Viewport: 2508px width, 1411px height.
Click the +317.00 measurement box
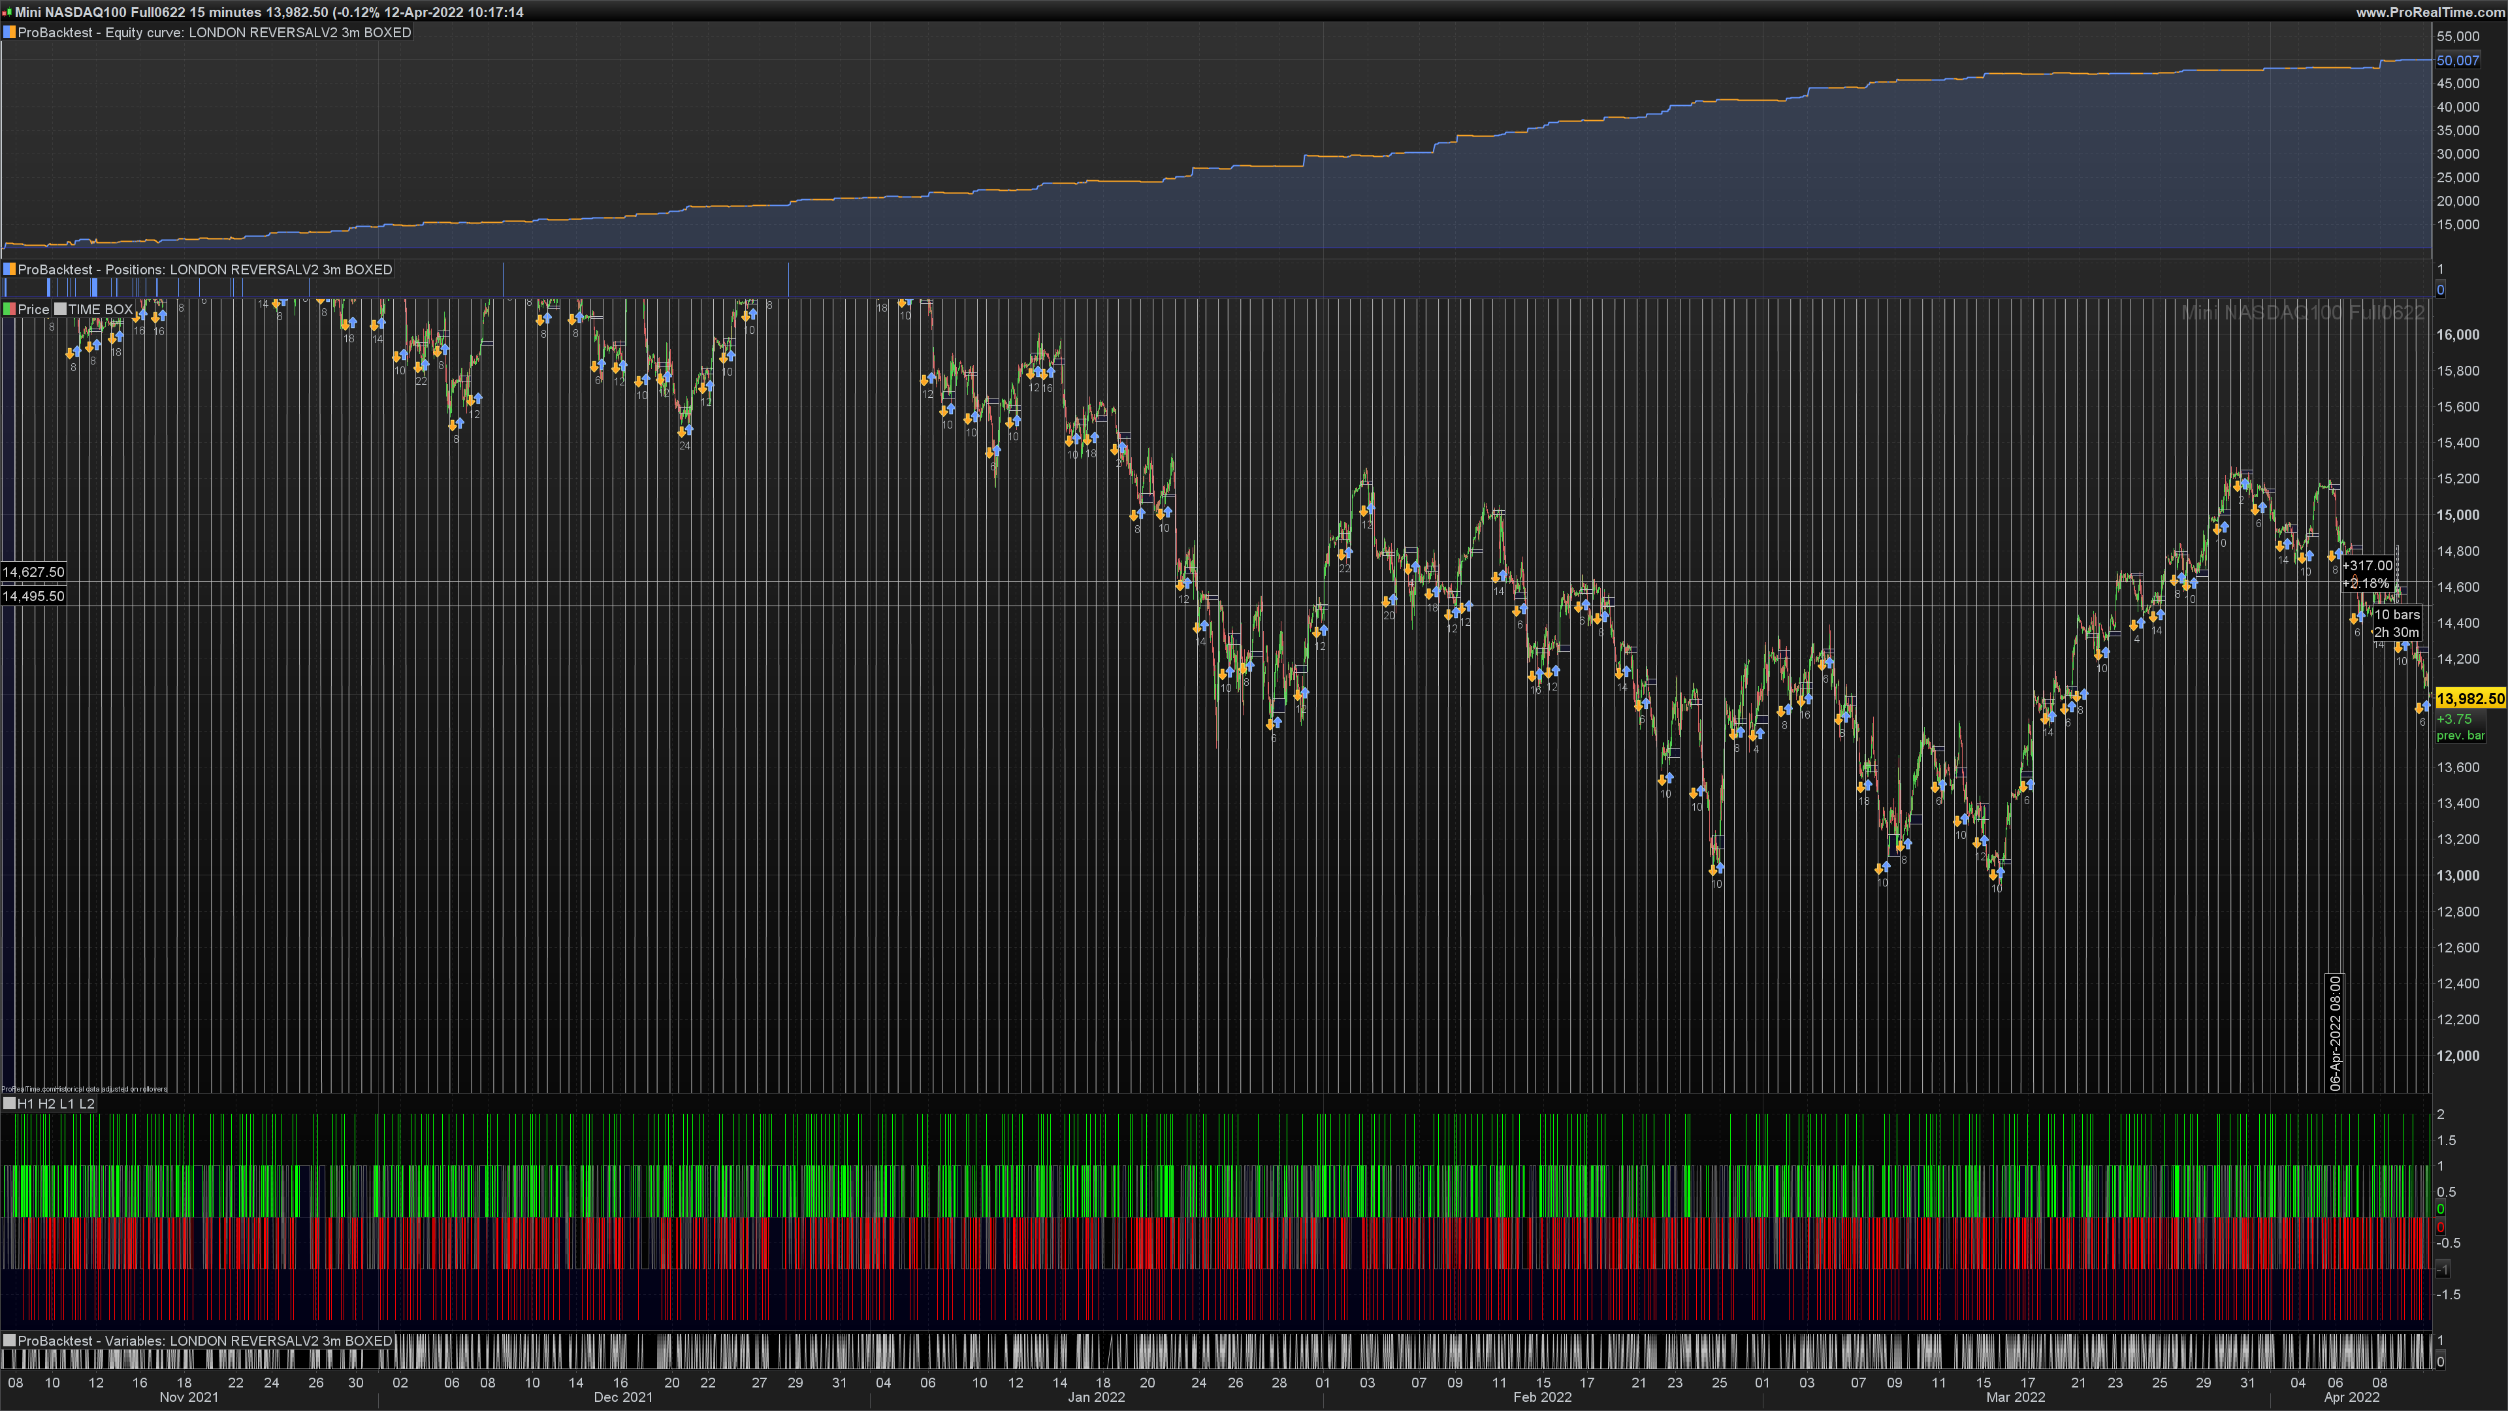coord(2368,566)
